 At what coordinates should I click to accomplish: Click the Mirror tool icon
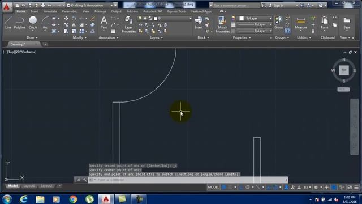pyautogui.click(x=74, y=25)
